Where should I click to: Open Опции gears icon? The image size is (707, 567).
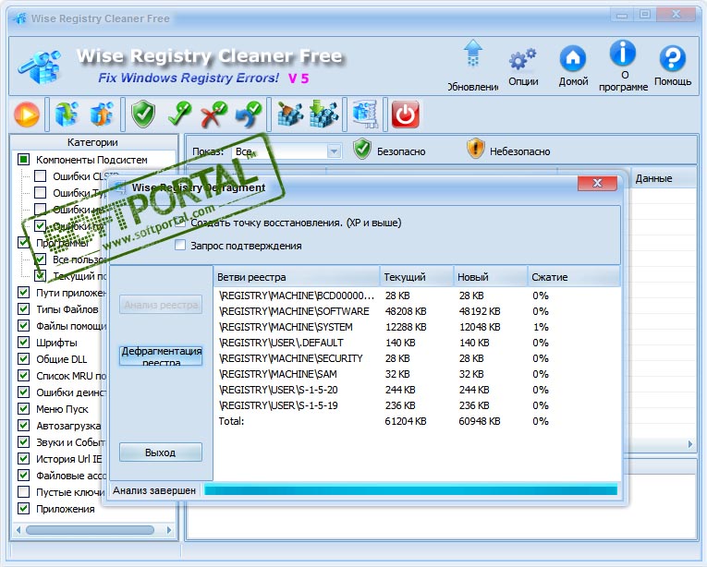coord(523,66)
